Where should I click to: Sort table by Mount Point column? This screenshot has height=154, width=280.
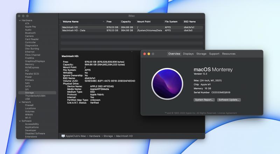[144, 22]
